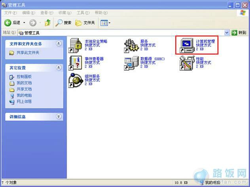Click the 7 个对象 status bar text
The image size is (250, 187).
pyautogui.click(x=9, y=183)
